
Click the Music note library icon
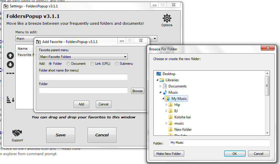tap(165, 92)
